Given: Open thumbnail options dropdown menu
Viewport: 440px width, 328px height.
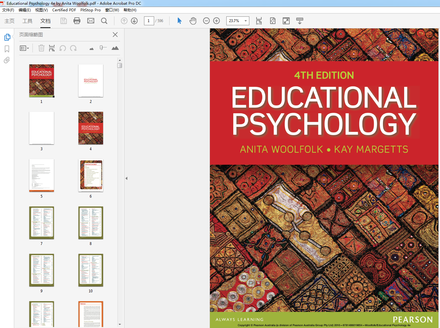Looking at the screenshot, I should point(24,48).
